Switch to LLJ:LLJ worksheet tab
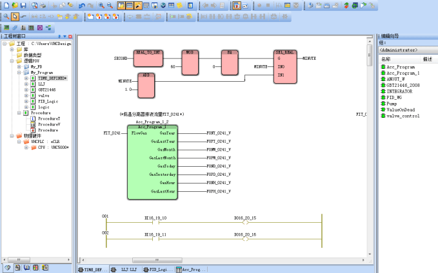 (125, 269)
